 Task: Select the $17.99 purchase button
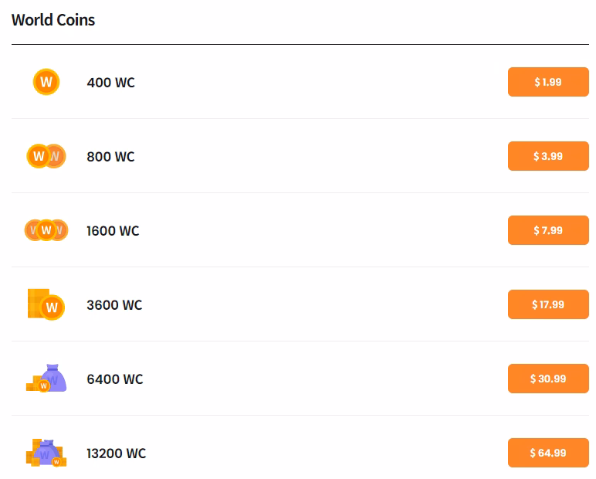coord(548,304)
